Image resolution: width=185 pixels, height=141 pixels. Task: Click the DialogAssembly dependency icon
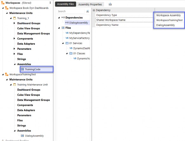tap(67, 23)
